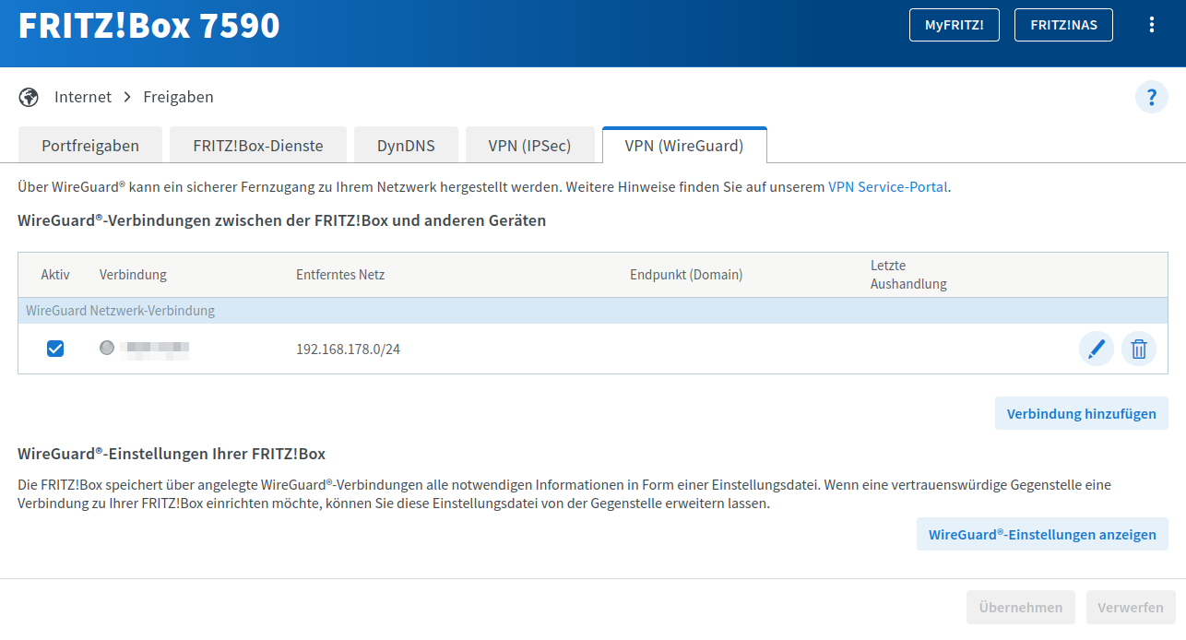Select the DynDNS tab

pos(406,146)
